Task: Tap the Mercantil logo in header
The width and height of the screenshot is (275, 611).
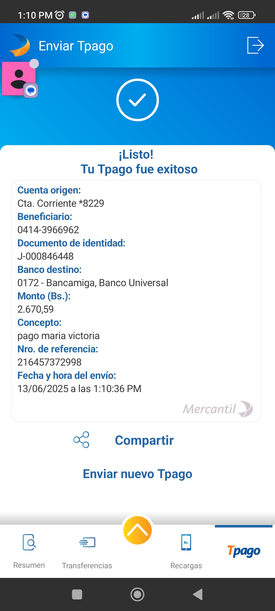Action: coord(20,45)
